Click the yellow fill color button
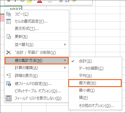 (29, 1)
